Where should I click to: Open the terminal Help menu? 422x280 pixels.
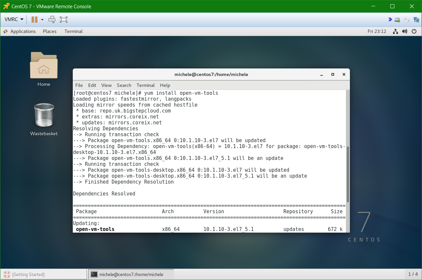tap(165, 85)
